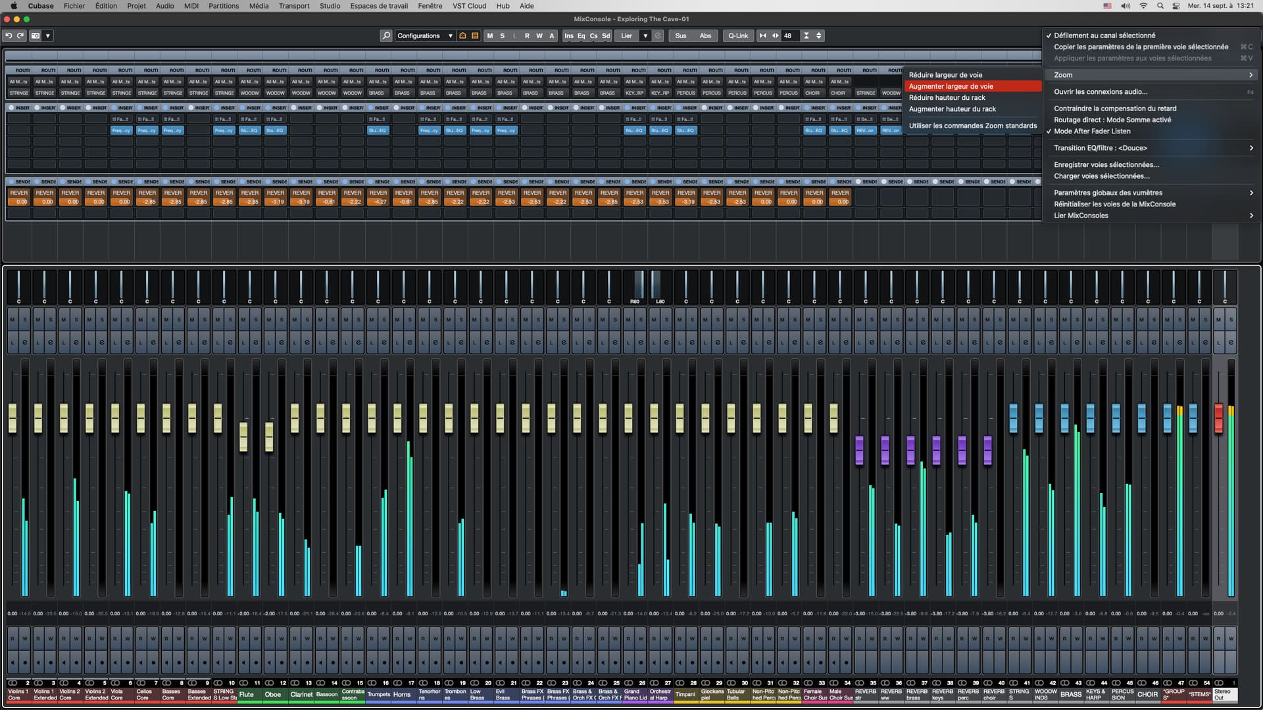
Task: Click Réinitialiser les voies de la MixConsole
Action: point(1114,204)
